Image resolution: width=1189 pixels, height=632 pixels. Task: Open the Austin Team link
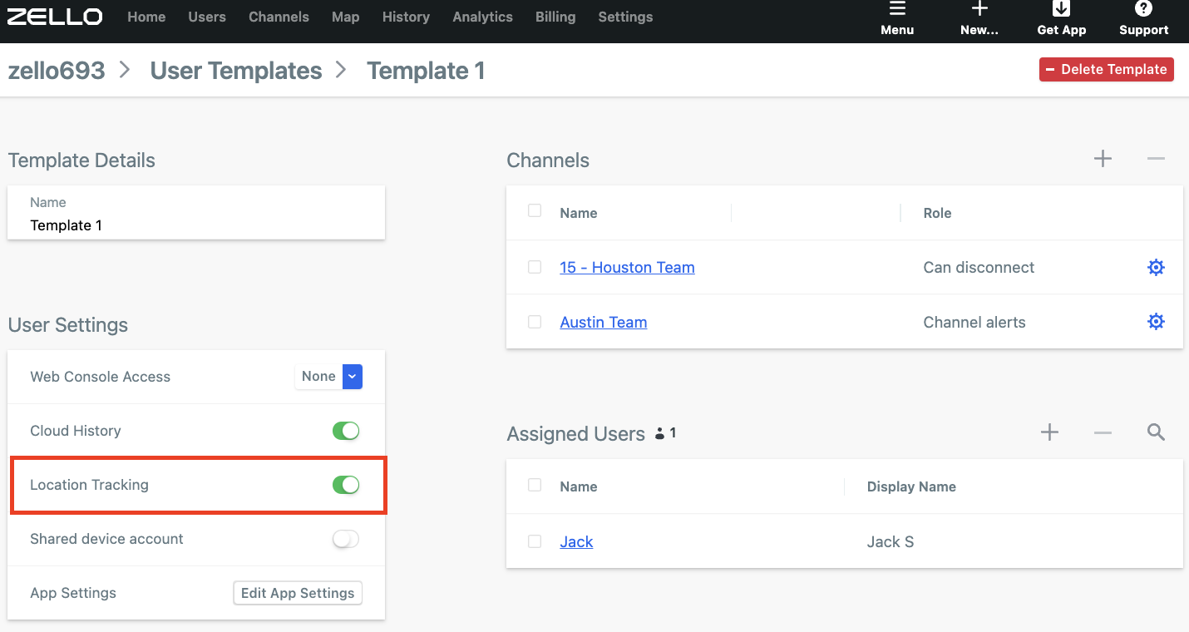click(x=604, y=323)
